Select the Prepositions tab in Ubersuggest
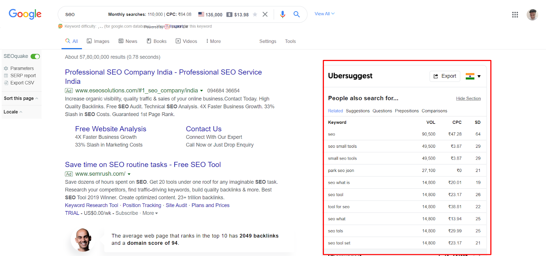The width and height of the screenshot is (546, 256). pyautogui.click(x=407, y=111)
